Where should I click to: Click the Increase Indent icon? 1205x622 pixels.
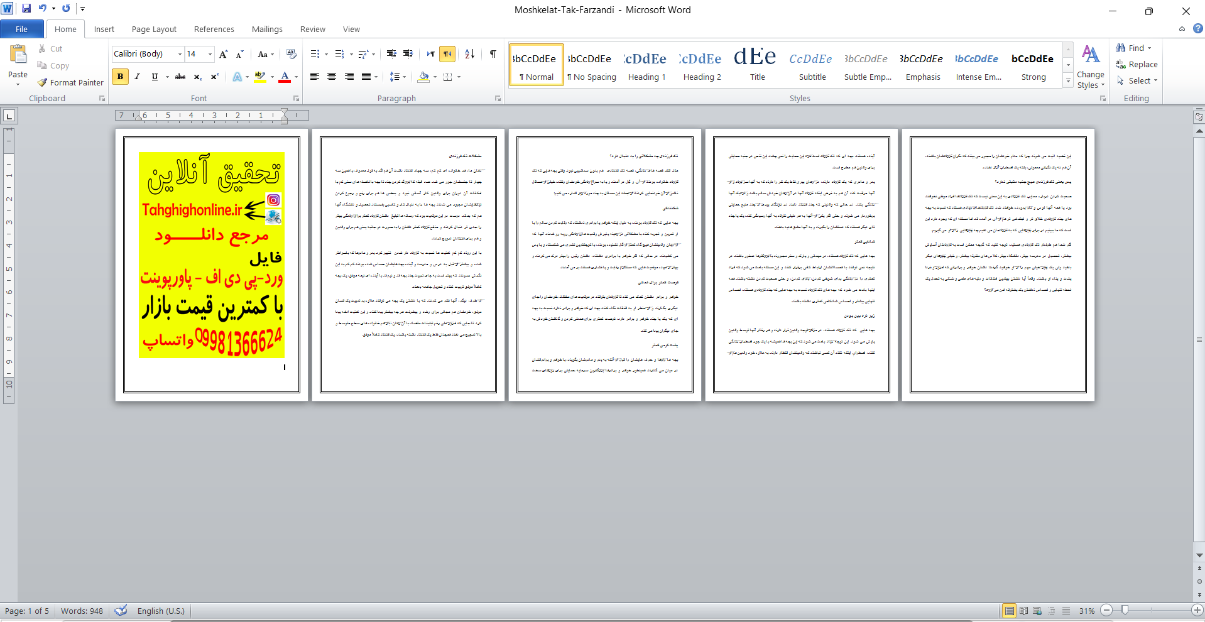[408, 54]
